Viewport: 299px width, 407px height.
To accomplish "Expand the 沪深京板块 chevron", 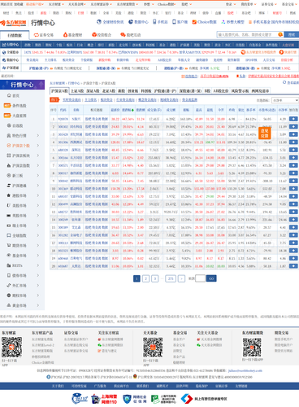I will (37, 155).
